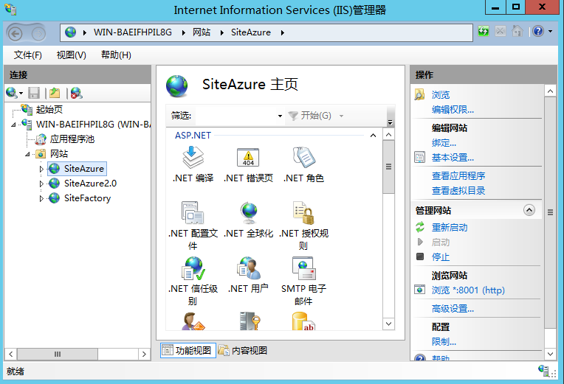Open the .NET 信任级别 icon
Image resolution: width=564 pixels, height=384 pixels.
(x=193, y=268)
